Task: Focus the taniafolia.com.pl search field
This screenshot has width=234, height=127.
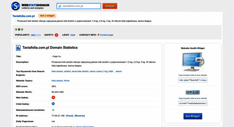Action: [79, 6]
